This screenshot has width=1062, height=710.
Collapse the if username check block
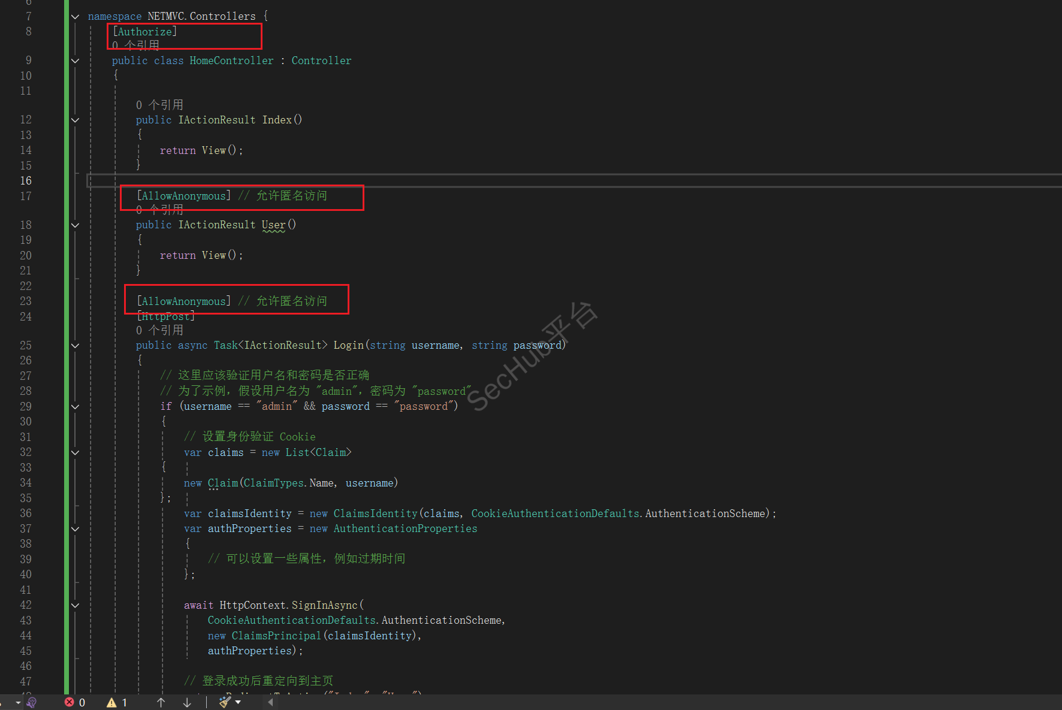click(75, 407)
